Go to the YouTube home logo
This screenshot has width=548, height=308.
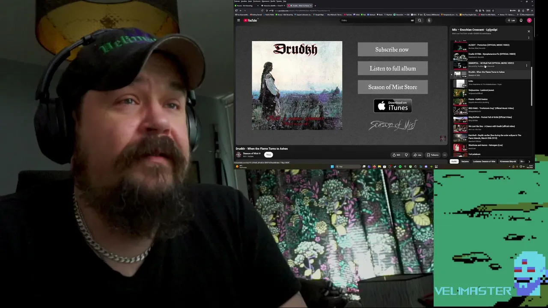(250, 20)
